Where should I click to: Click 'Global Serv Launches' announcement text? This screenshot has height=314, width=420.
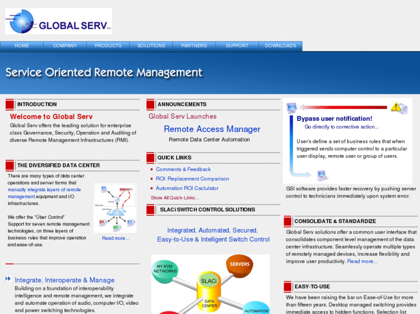(x=183, y=116)
